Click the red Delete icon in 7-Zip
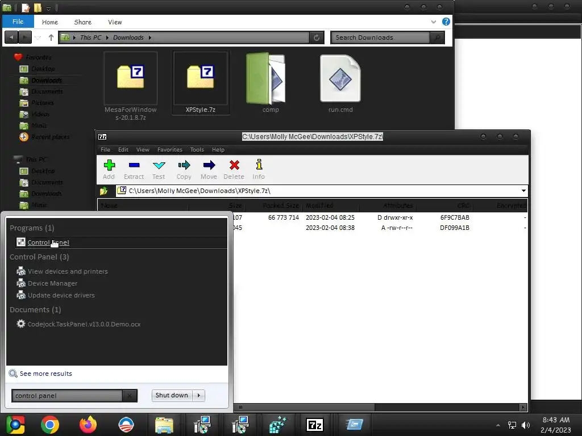The height and width of the screenshot is (436, 582). [234, 169]
